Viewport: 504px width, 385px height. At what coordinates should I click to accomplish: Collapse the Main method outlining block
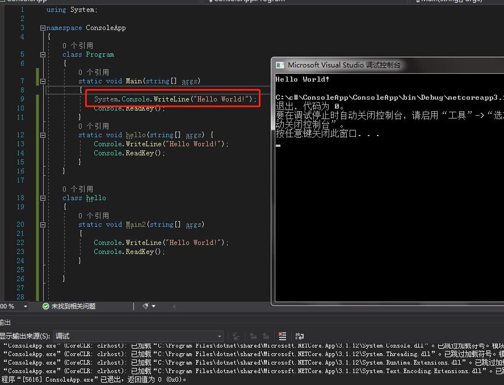point(43,82)
